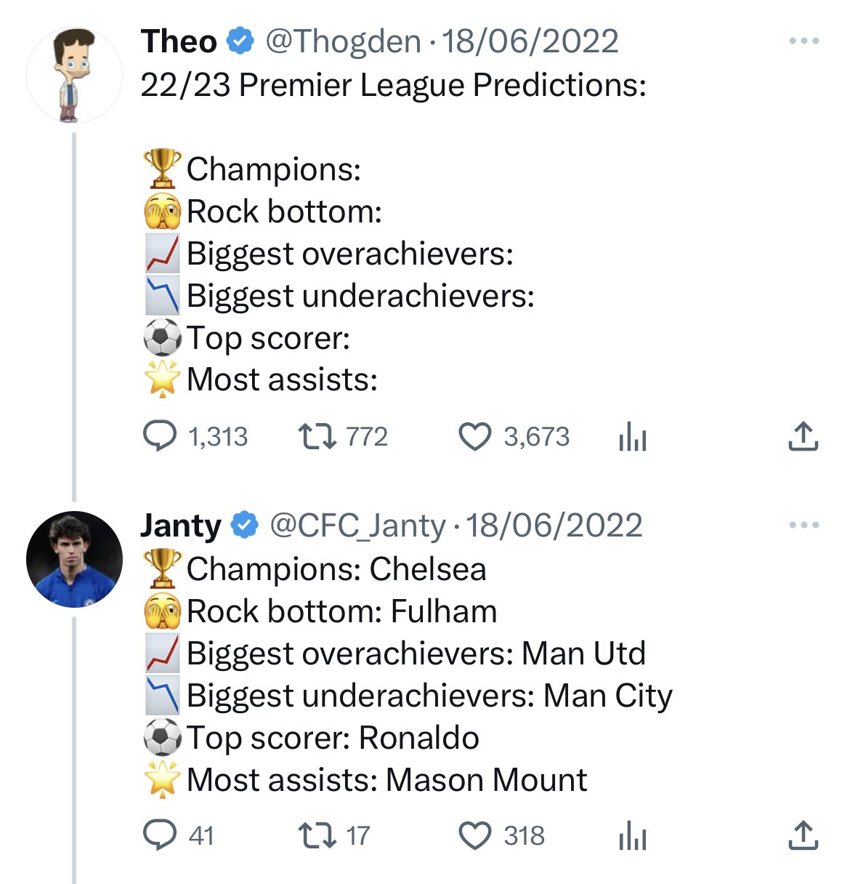
Task: Share Theo's tweet via share icon
Action: pos(803,436)
